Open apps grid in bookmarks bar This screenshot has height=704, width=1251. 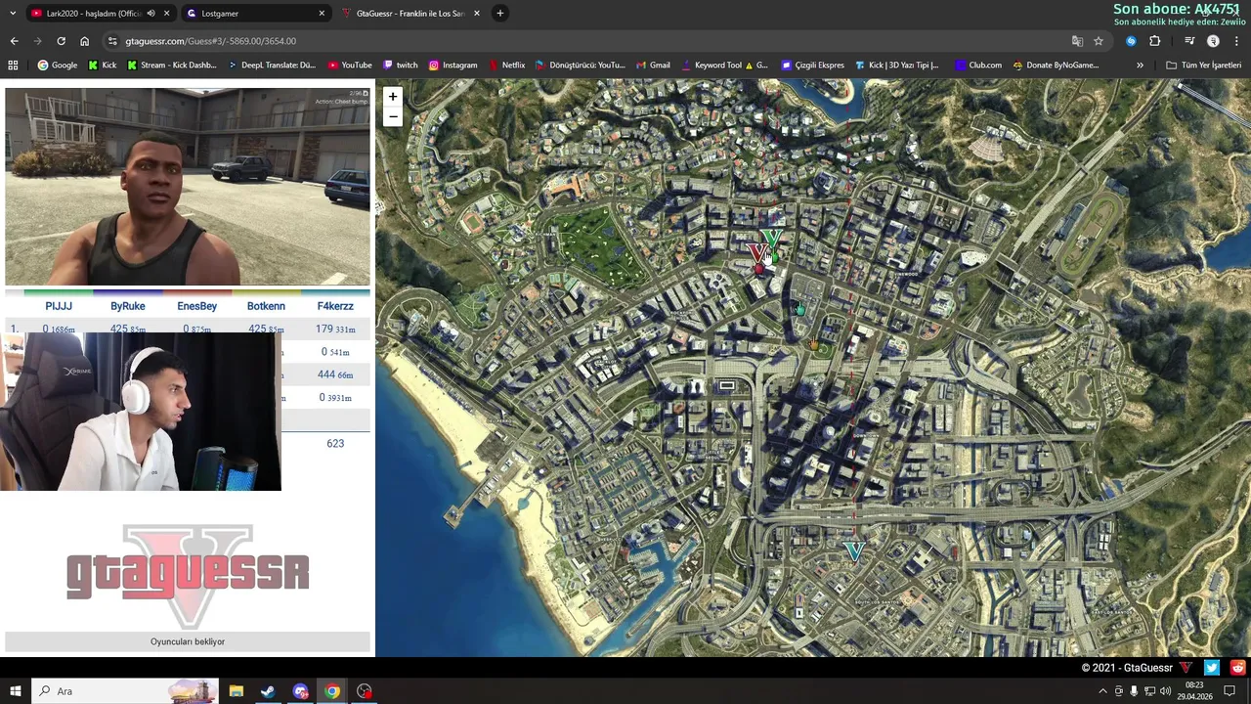pyautogui.click(x=13, y=66)
